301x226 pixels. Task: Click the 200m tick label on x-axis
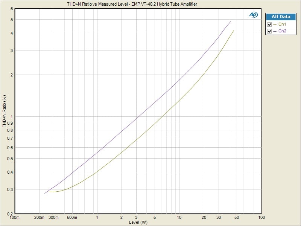pos(39,218)
